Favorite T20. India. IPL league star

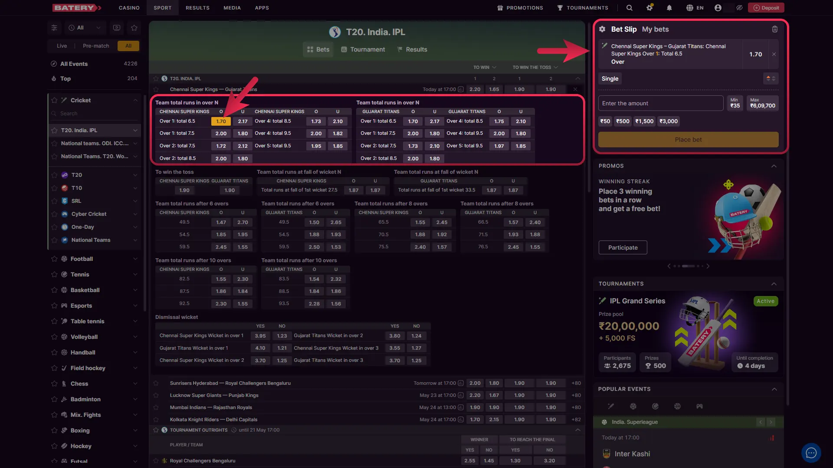[x=54, y=130]
